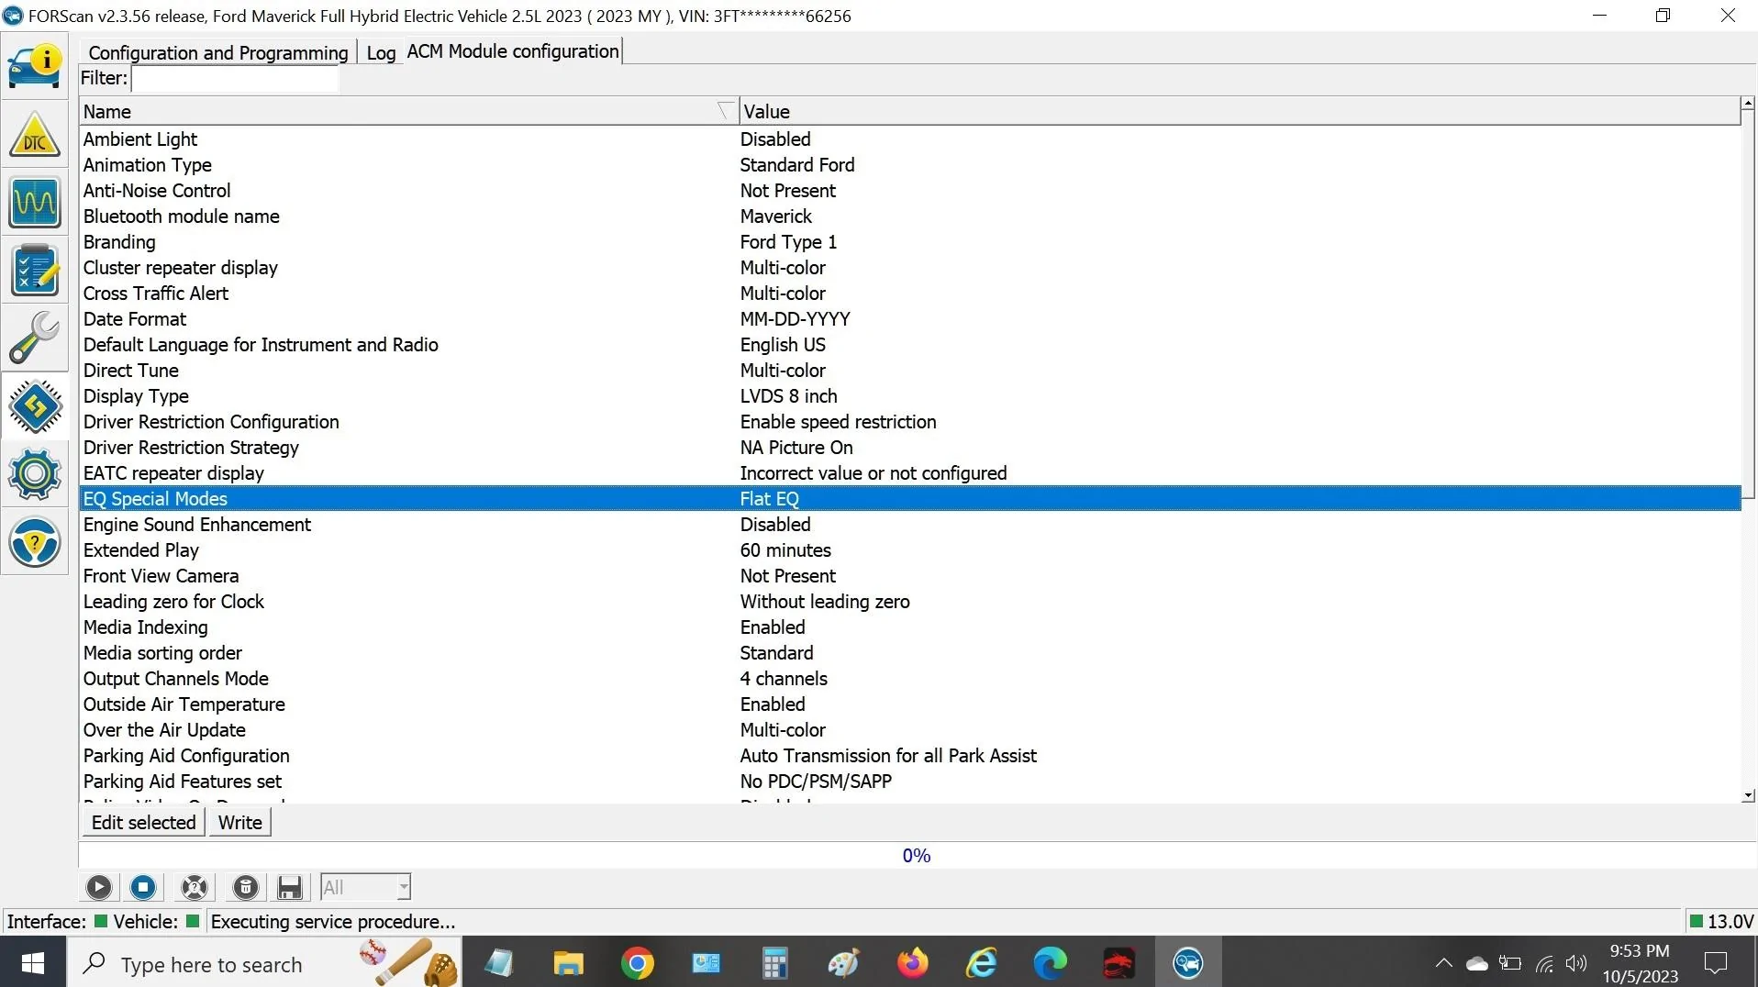
Task: Open the Tests checklist section
Action: tap(35, 270)
